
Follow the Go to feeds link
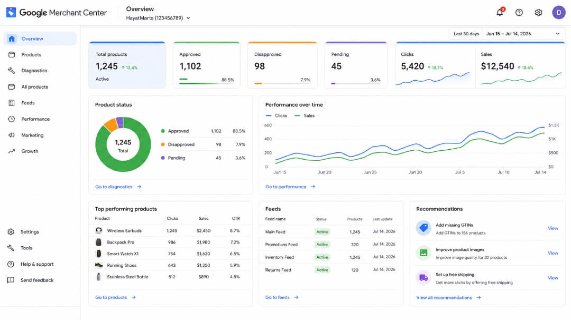pyautogui.click(x=282, y=297)
